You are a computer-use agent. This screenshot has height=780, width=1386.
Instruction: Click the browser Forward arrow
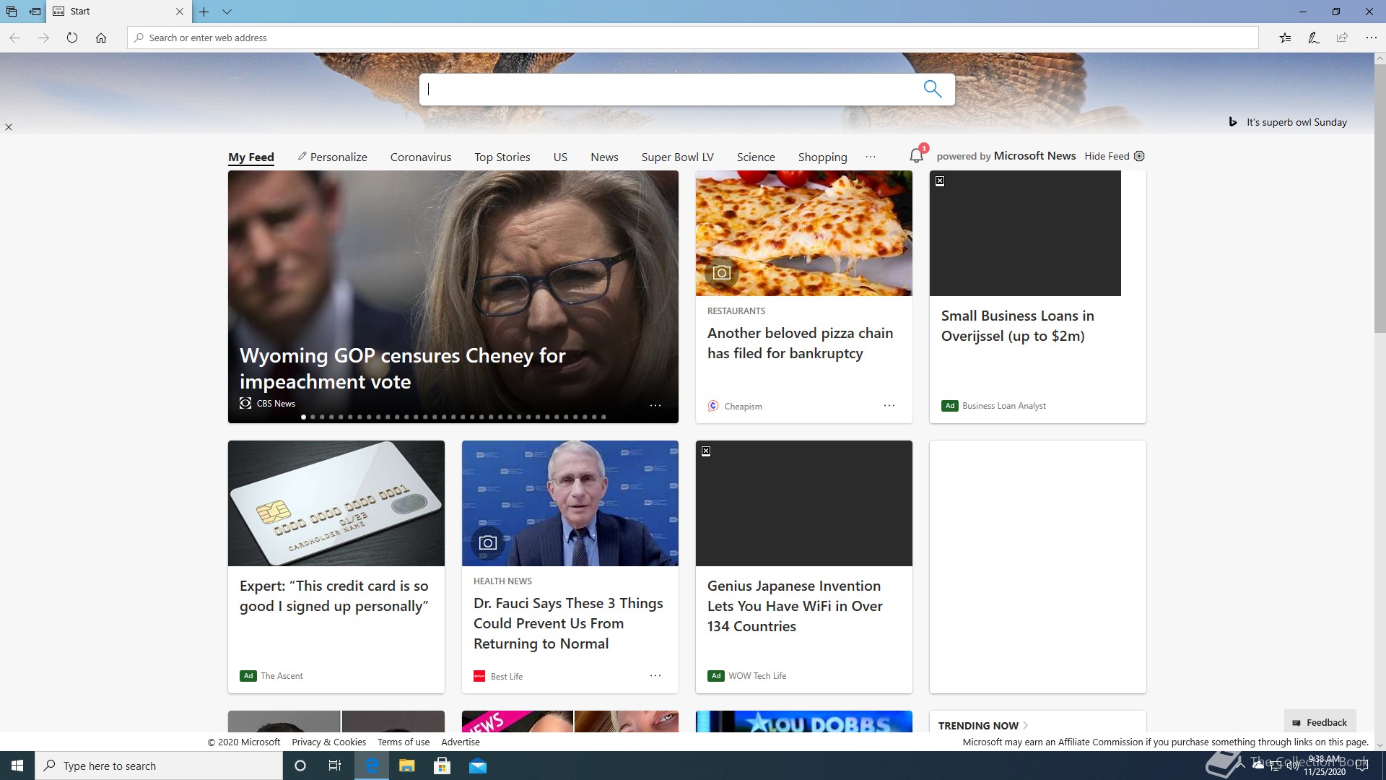pyautogui.click(x=43, y=38)
